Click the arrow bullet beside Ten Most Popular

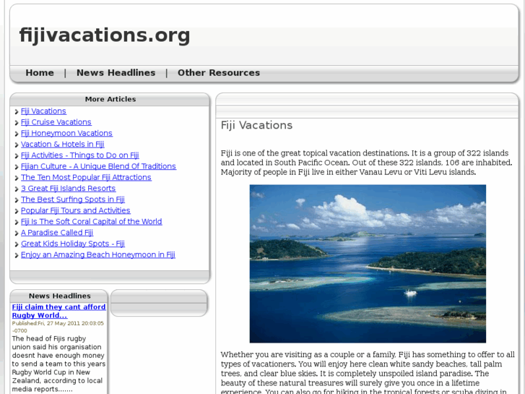pos(17,178)
